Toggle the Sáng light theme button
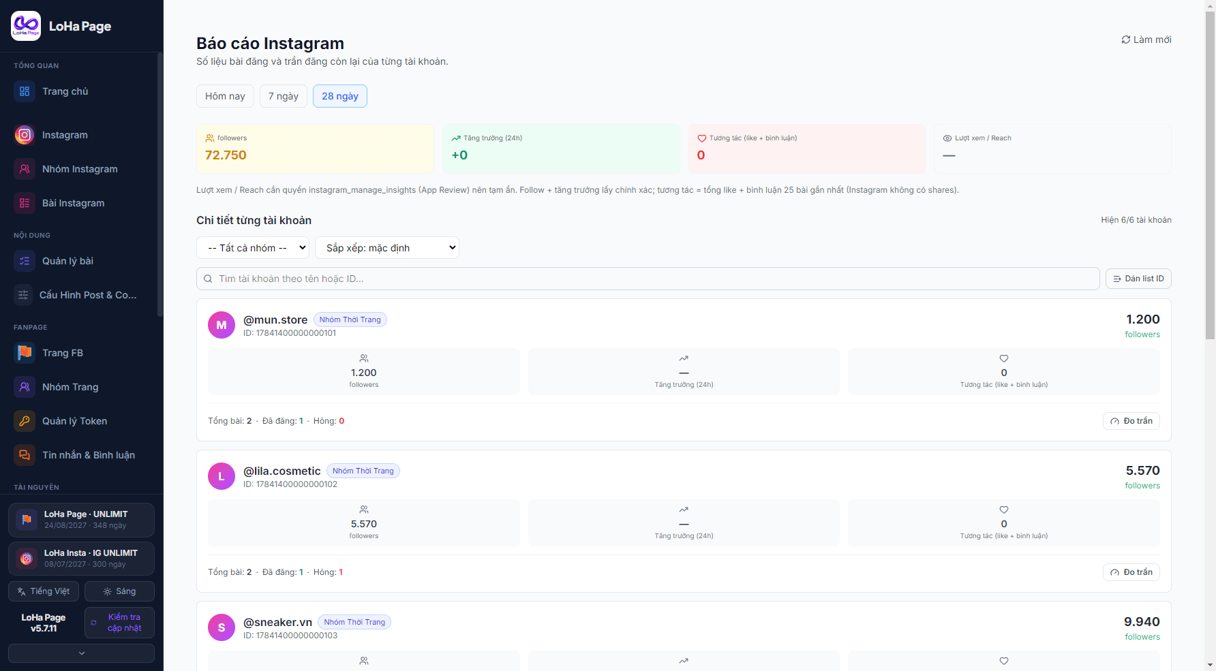This screenshot has width=1216, height=671. (119, 591)
